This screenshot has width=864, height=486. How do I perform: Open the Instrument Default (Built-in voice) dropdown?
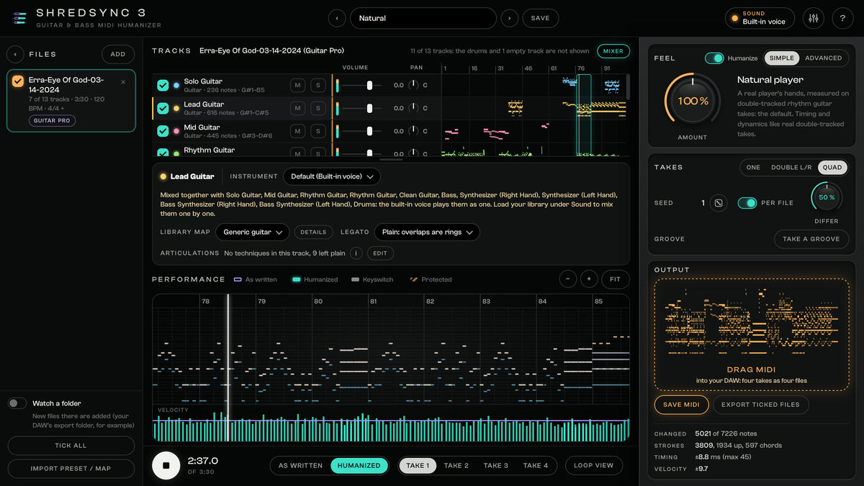[332, 176]
